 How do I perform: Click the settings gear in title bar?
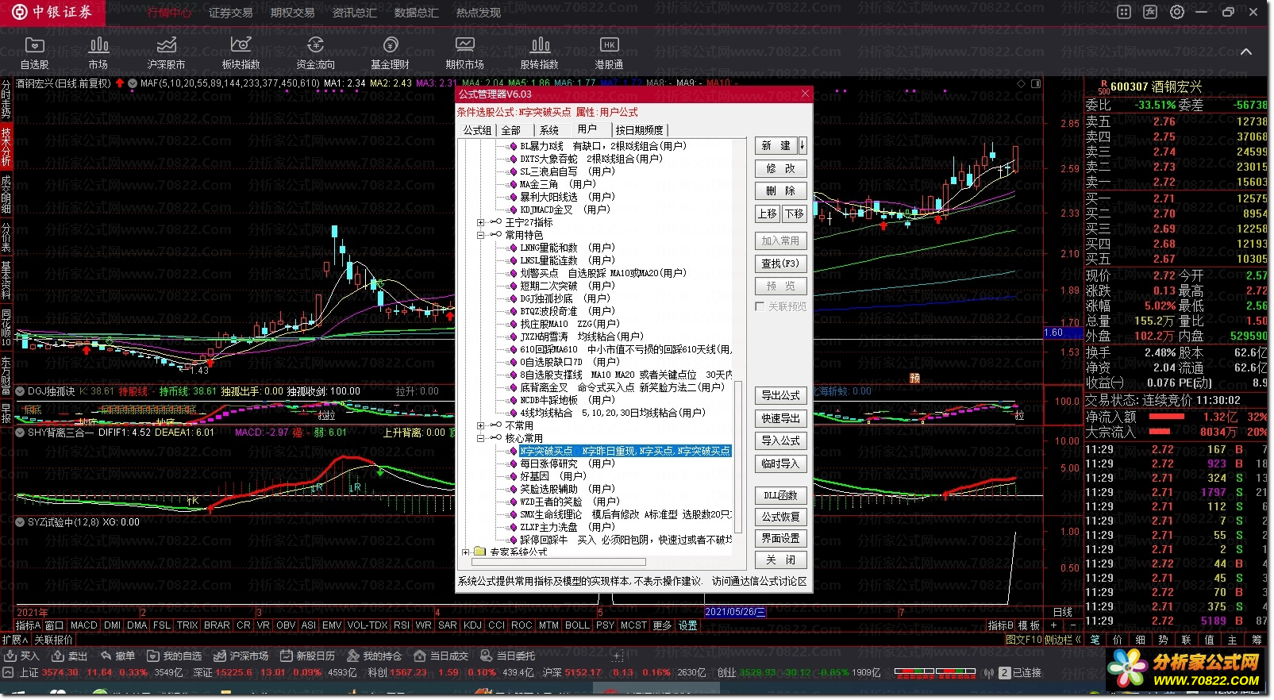pyautogui.click(x=1177, y=12)
